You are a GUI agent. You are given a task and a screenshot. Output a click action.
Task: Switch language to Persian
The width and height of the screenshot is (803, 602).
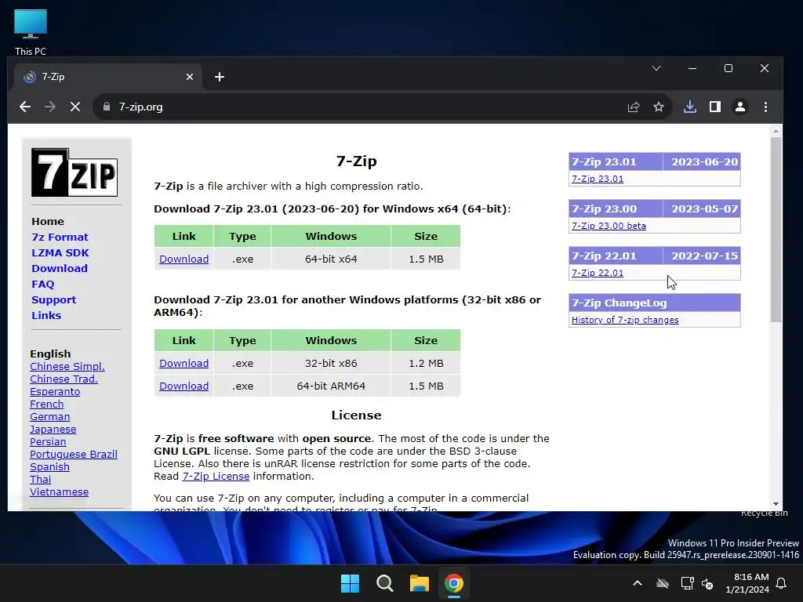[48, 442]
